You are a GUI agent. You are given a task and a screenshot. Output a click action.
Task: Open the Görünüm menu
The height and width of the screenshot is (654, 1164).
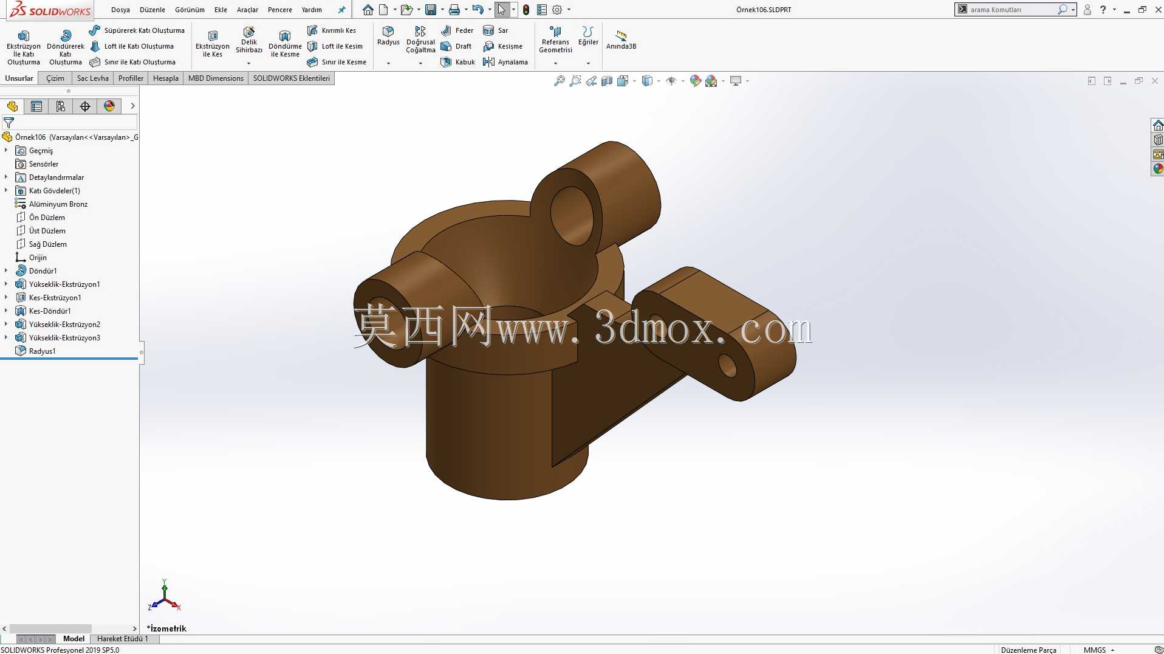(x=190, y=10)
